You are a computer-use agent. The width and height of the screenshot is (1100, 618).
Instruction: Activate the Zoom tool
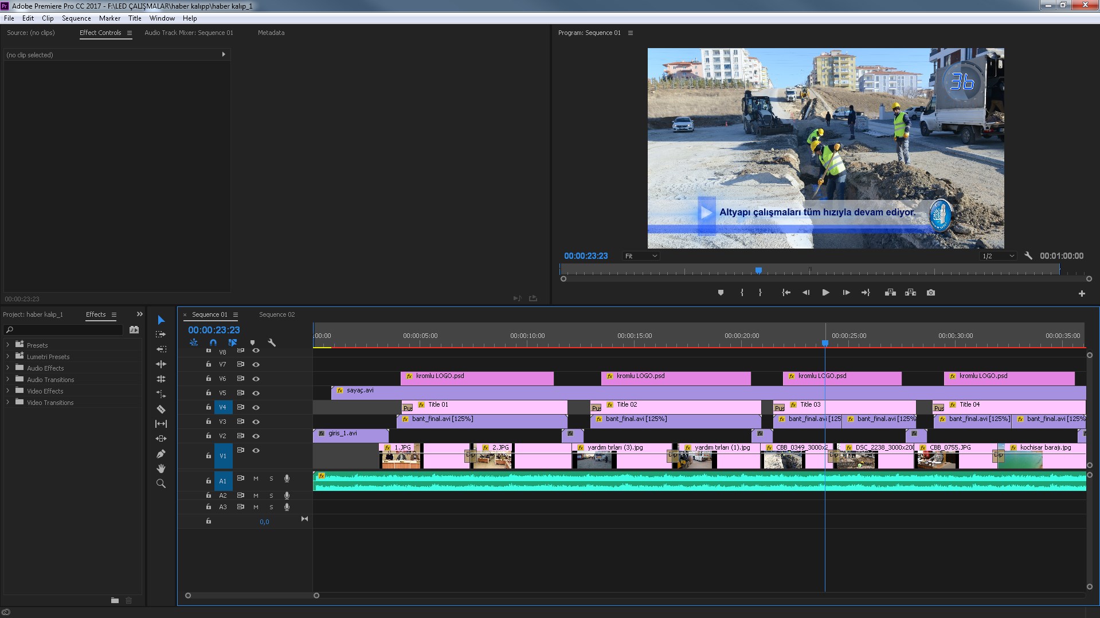point(161,483)
